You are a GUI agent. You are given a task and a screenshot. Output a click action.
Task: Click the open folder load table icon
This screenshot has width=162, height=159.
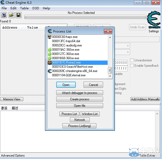[12, 15]
